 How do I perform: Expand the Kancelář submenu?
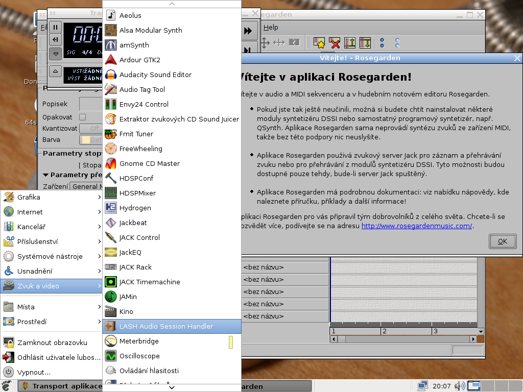pyautogui.click(x=52, y=227)
